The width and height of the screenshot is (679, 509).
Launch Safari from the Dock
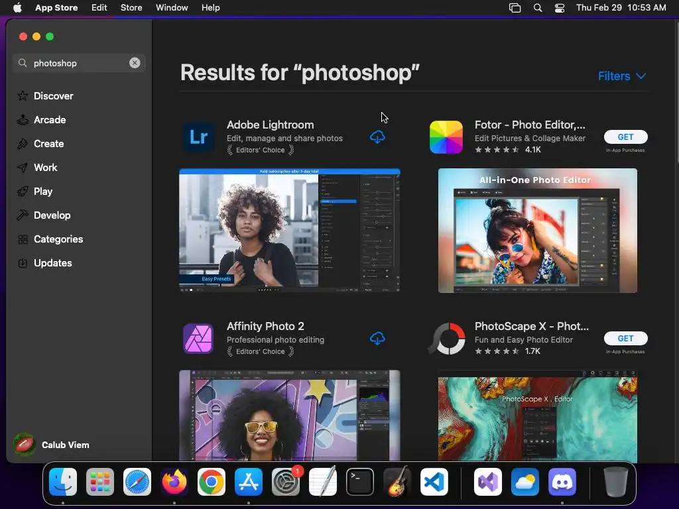click(137, 482)
